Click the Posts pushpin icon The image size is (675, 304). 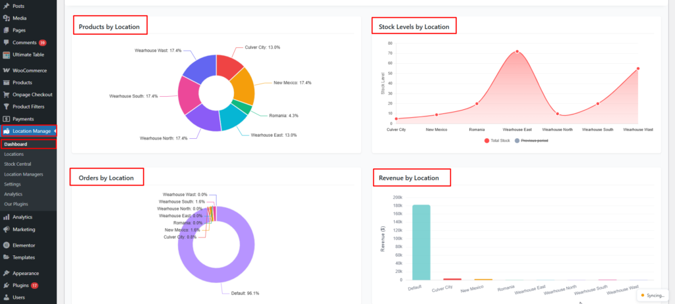6,5
